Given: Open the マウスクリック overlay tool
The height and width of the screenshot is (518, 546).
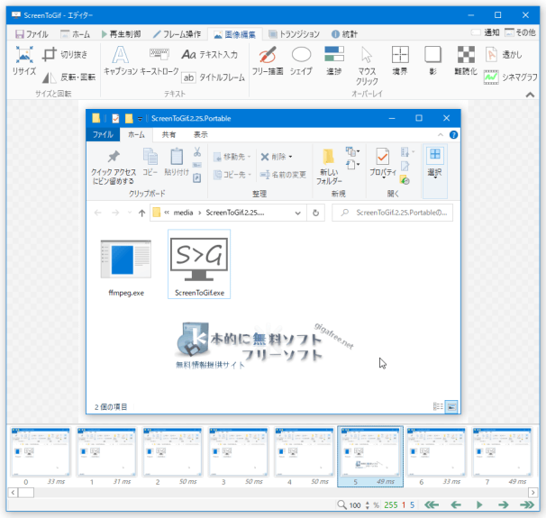Looking at the screenshot, I should point(367,62).
